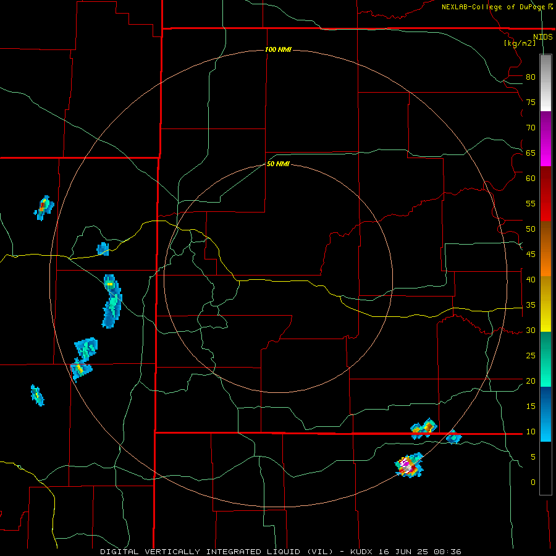Click the northwestern storm cell with red core

pos(44,208)
